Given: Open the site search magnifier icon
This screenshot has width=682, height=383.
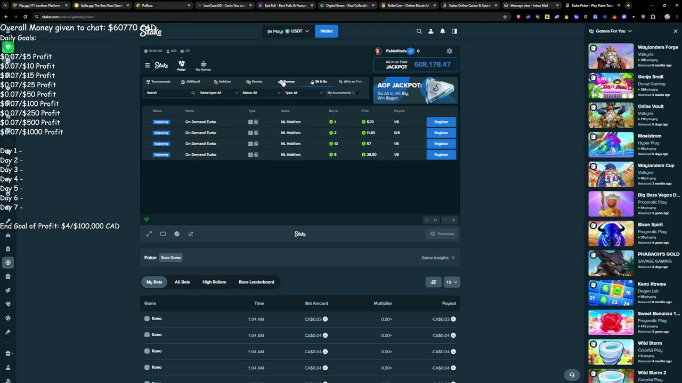Looking at the screenshot, I should (419, 31).
